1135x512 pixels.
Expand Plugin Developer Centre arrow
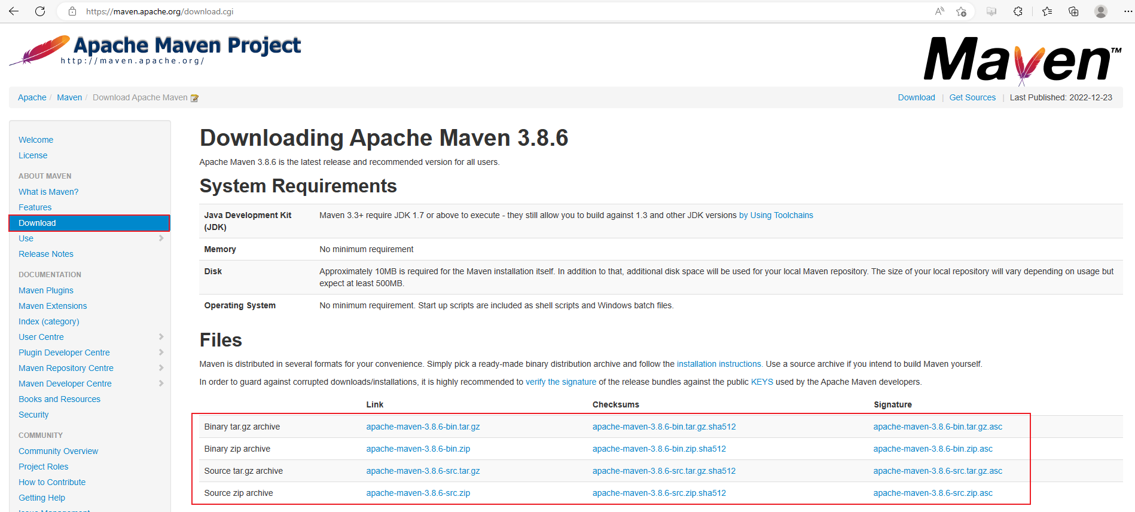coord(161,352)
